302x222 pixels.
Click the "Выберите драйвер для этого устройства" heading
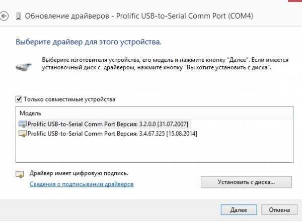pyautogui.click(x=89, y=40)
